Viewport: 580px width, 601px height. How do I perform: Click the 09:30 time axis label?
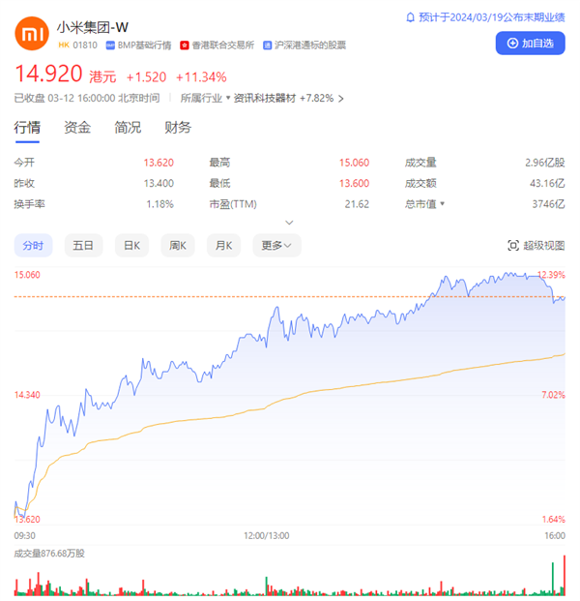[24, 535]
